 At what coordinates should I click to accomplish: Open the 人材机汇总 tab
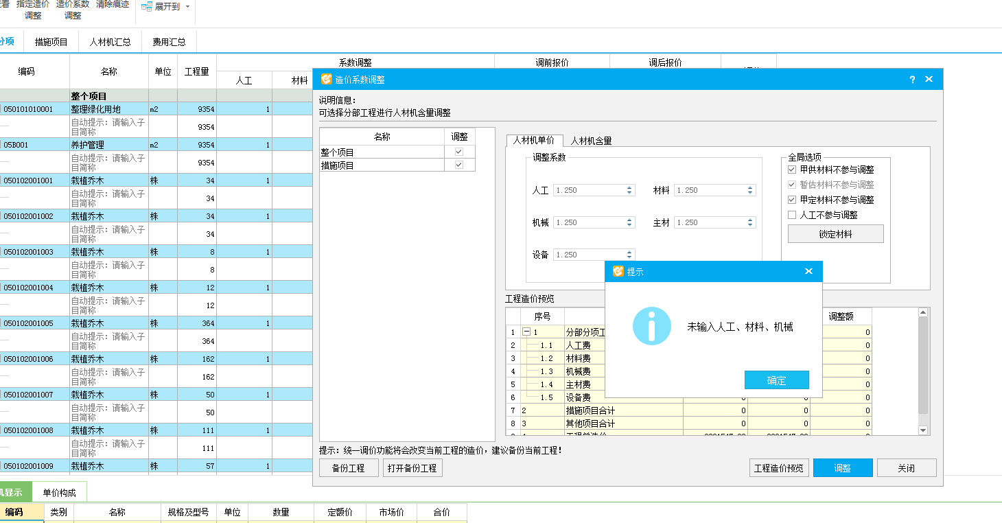[110, 42]
